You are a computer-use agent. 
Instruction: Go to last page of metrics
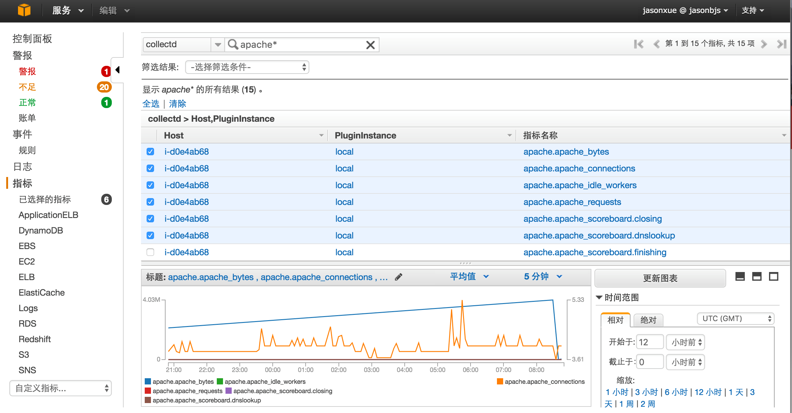(781, 44)
